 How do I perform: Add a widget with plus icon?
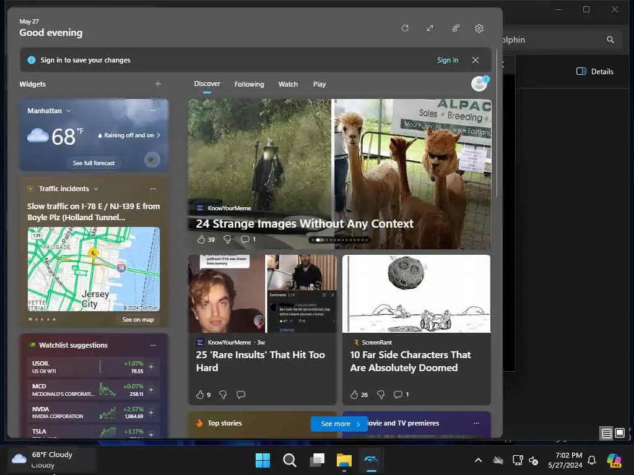point(158,83)
